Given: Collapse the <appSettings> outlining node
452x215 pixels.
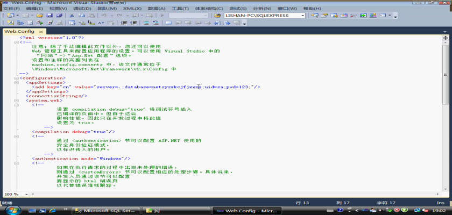Looking at the screenshot, I should click(x=17, y=83).
